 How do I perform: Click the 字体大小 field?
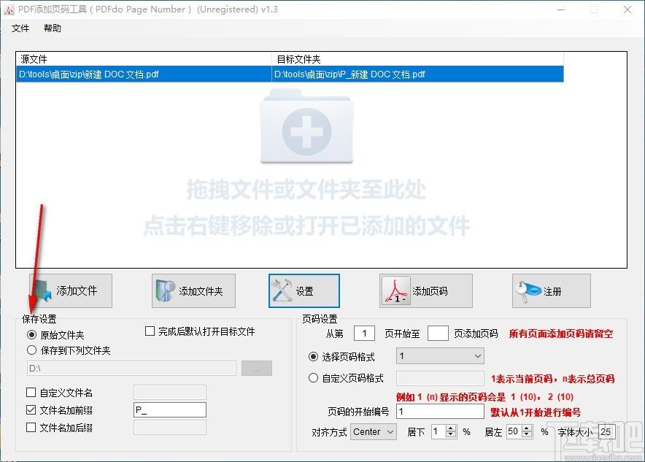click(x=607, y=431)
